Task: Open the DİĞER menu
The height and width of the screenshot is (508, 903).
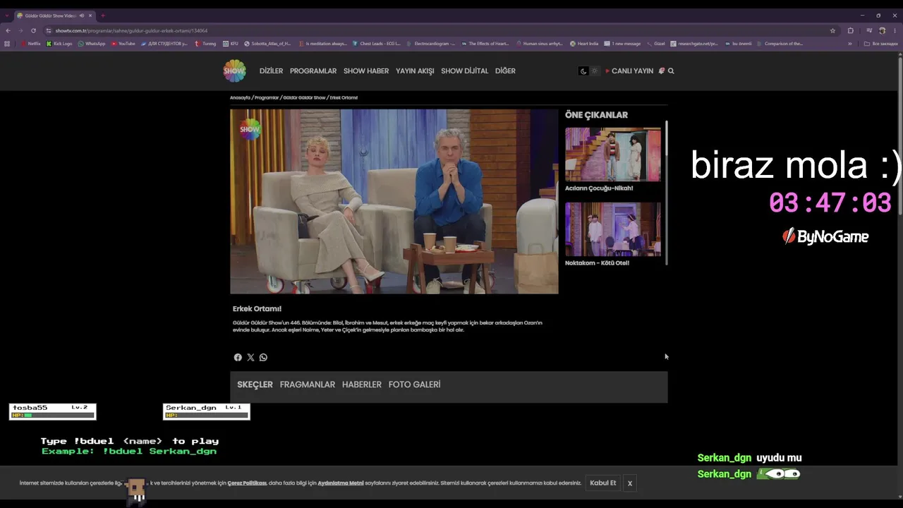Action: click(x=505, y=71)
